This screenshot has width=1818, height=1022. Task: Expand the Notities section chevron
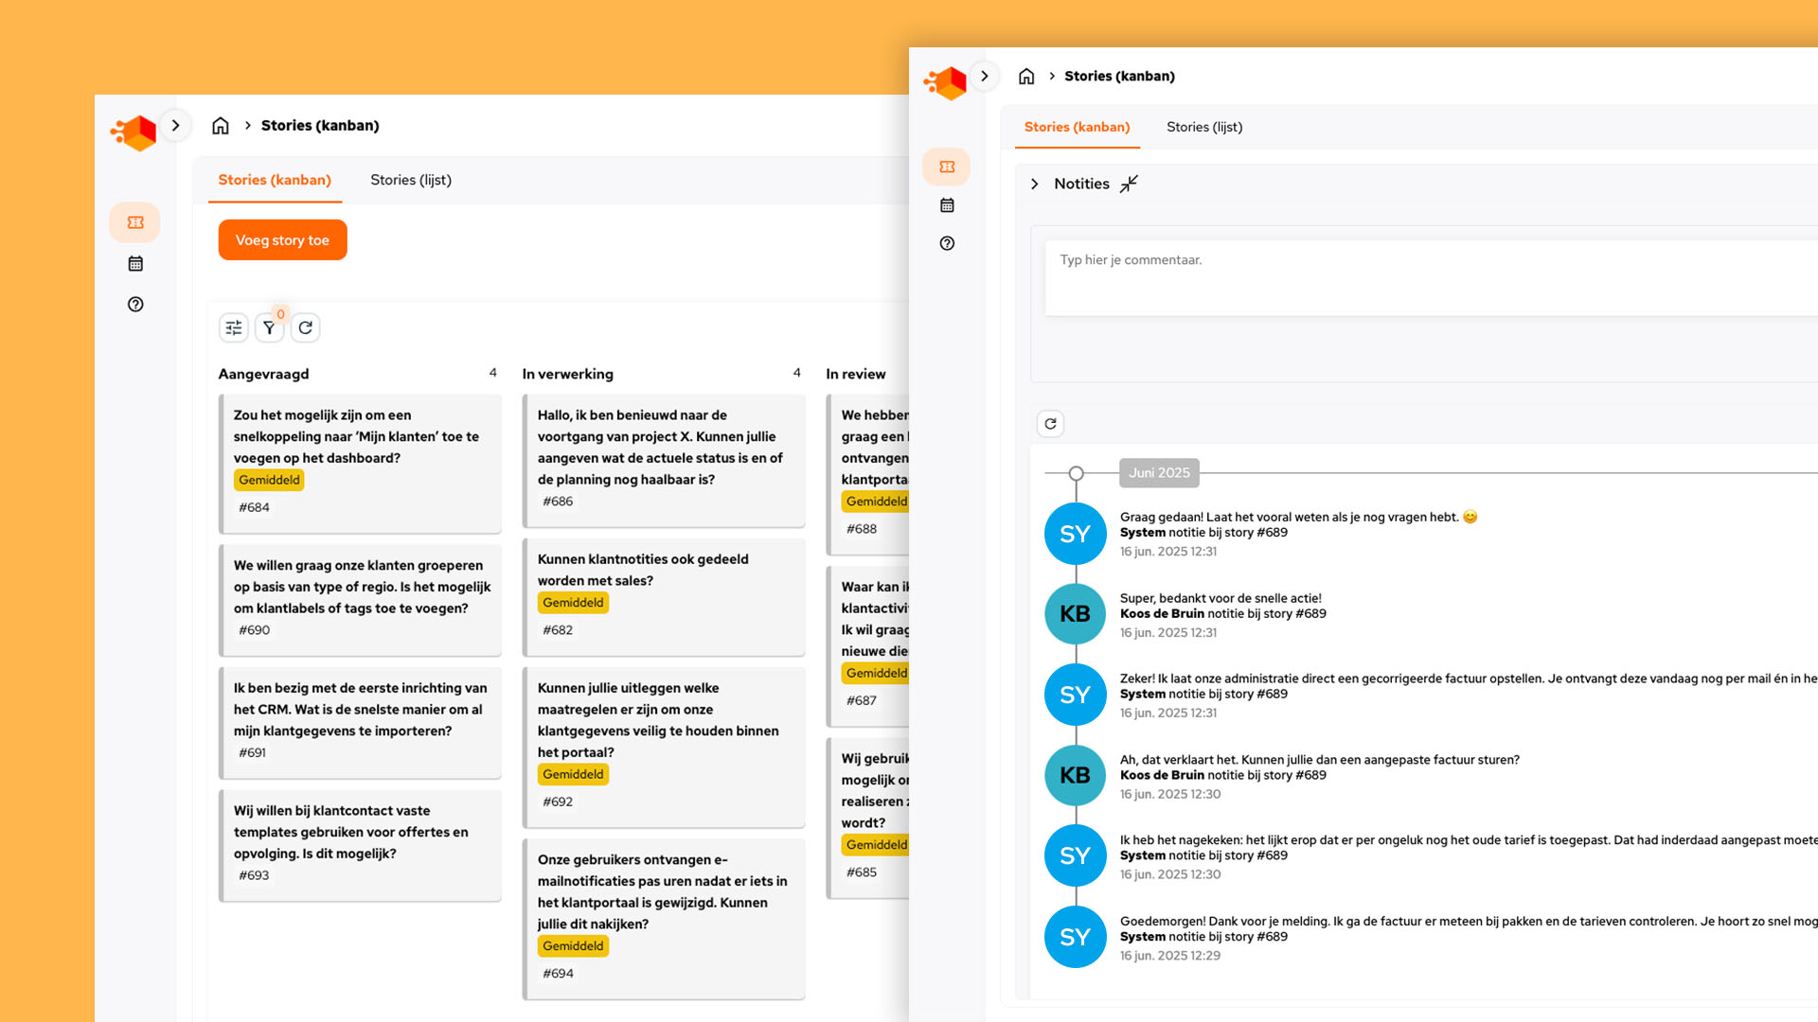coord(1035,184)
